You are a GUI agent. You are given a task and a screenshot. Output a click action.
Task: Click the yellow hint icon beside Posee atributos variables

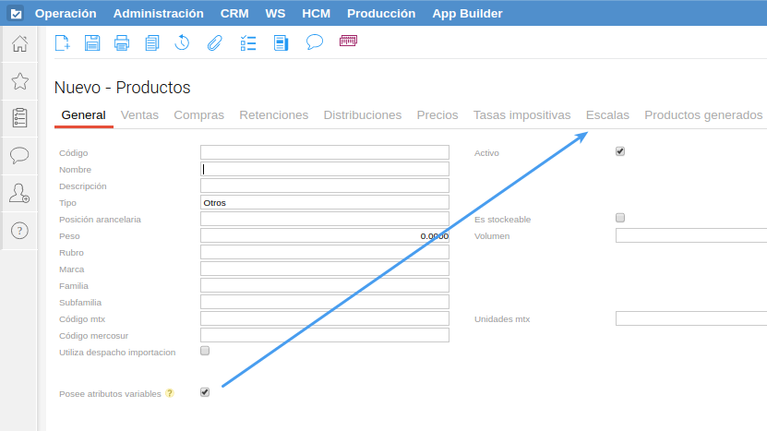pyautogui.click(x=170, y=393)
